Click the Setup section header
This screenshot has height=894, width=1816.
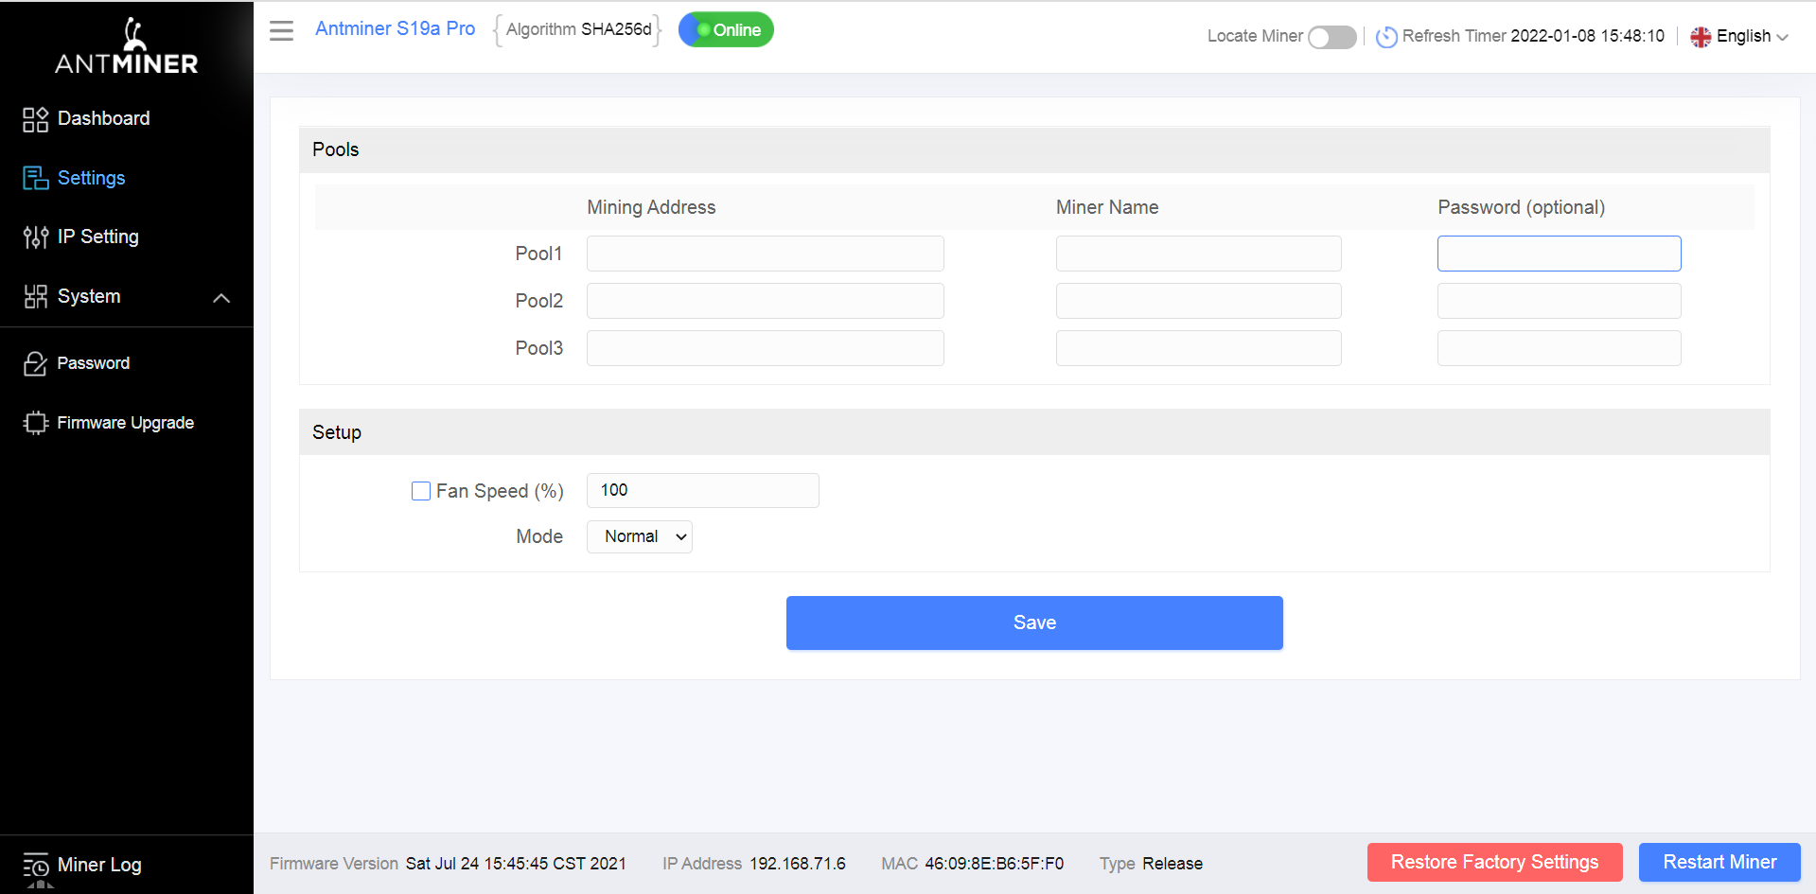(x=1034, y=432)
